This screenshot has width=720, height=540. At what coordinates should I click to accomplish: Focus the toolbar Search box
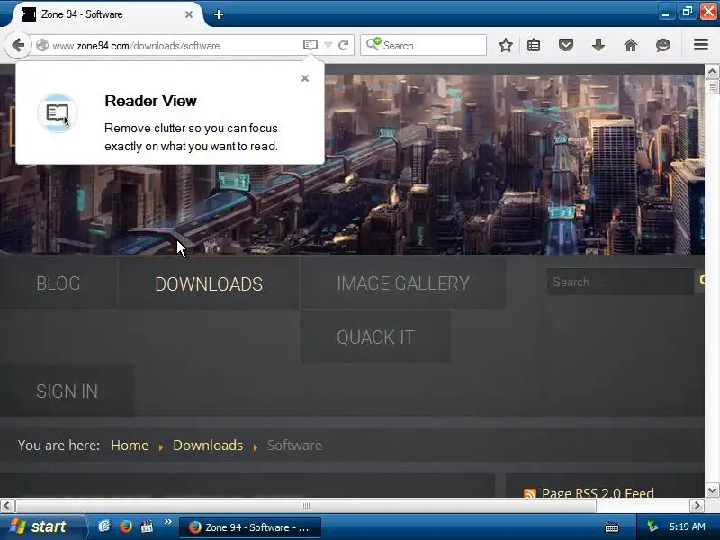pos(423,45)
